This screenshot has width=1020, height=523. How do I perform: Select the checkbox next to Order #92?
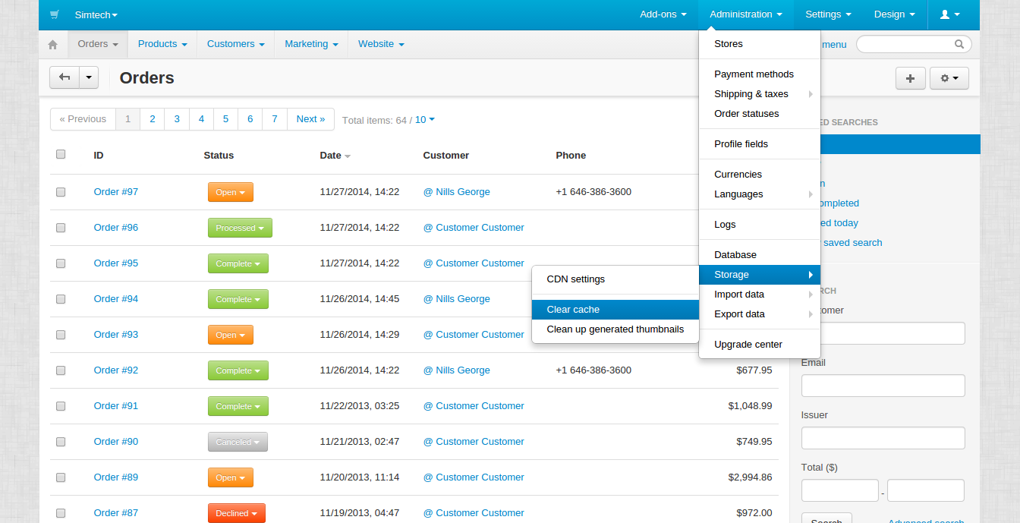tap(61, 370)
